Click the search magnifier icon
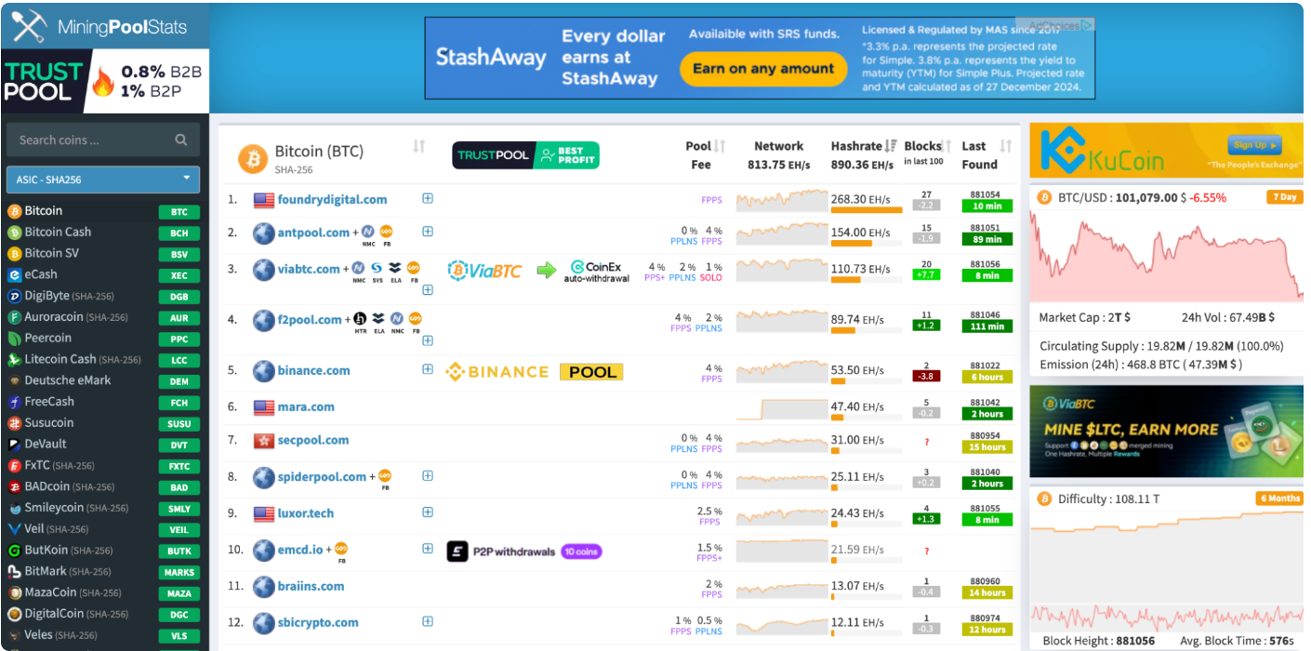 (x=181, y=140)
